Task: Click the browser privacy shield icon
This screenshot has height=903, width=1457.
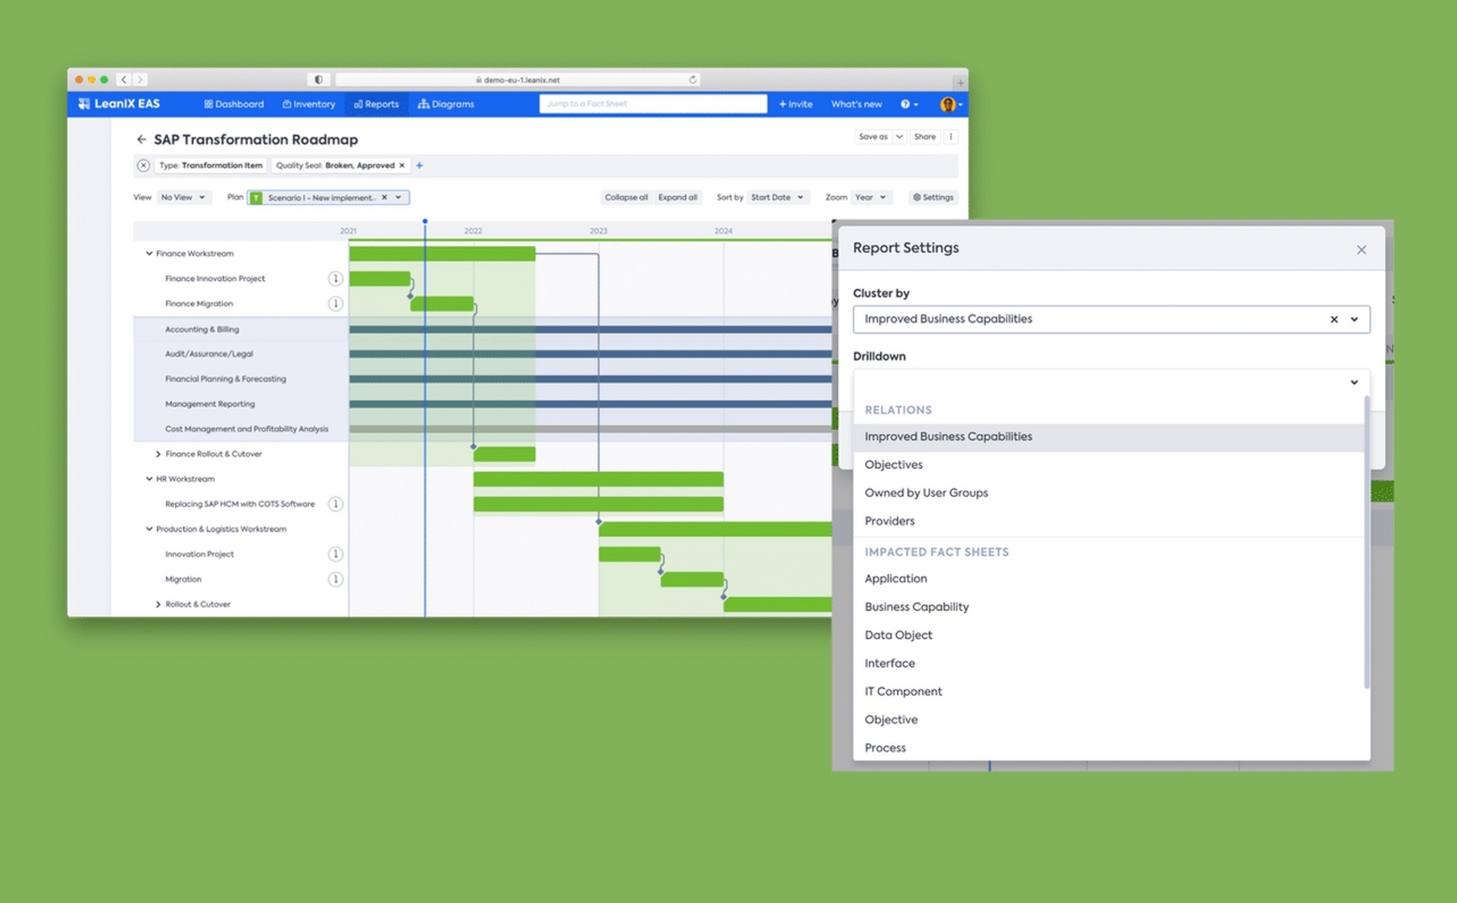Action: pyautogui.click(x=319, y=80)
